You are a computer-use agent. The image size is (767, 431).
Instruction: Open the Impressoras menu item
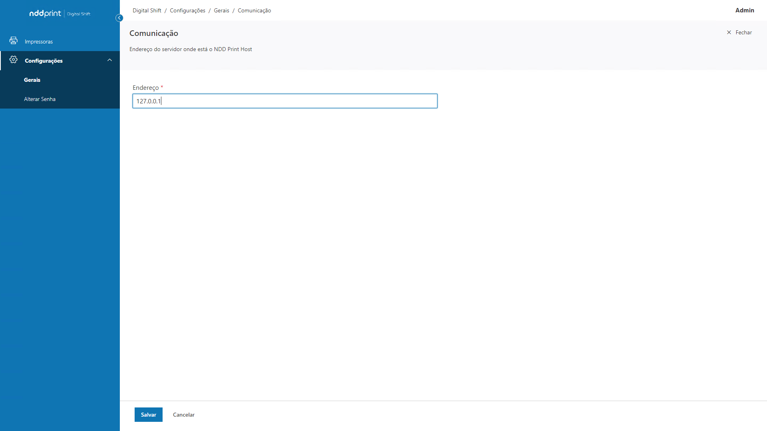coord(39,42)
